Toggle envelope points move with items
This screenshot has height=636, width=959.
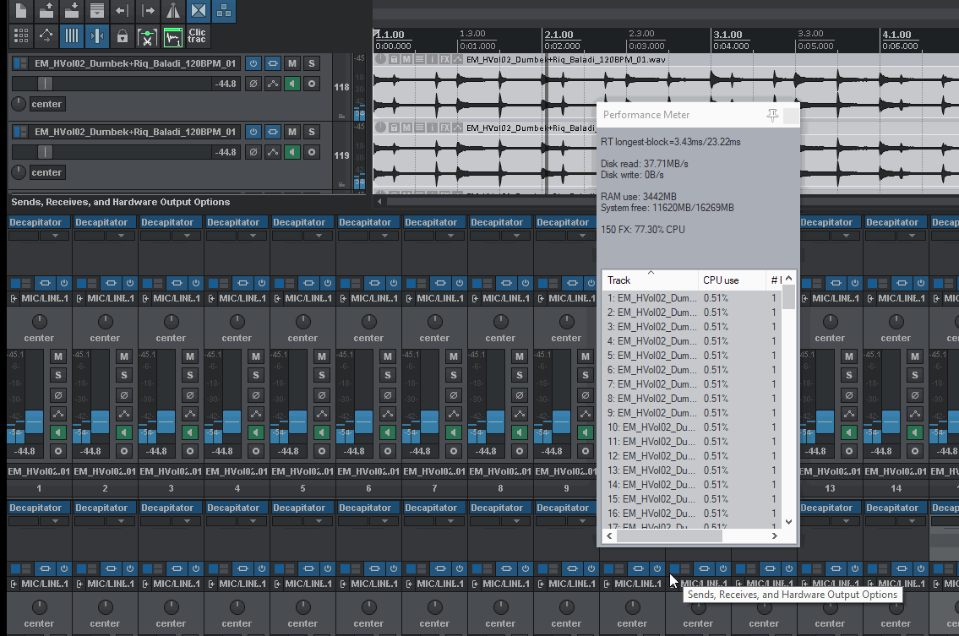[x=46, y=36]
